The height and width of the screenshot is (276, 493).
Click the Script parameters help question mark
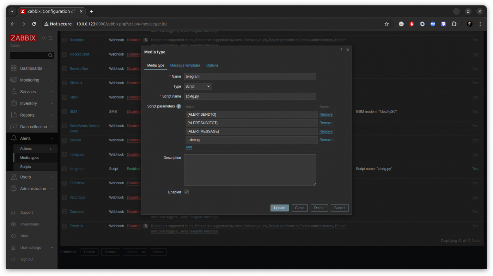(179, 106)
